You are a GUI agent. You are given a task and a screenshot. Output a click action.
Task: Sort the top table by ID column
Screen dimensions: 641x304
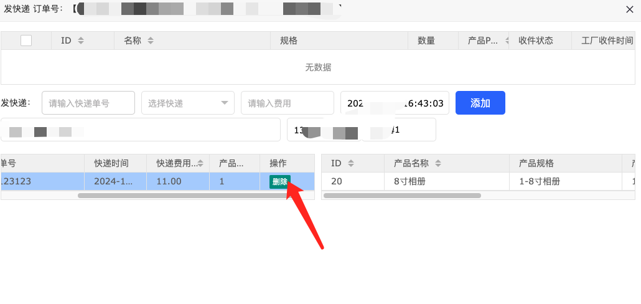(80, 40)
